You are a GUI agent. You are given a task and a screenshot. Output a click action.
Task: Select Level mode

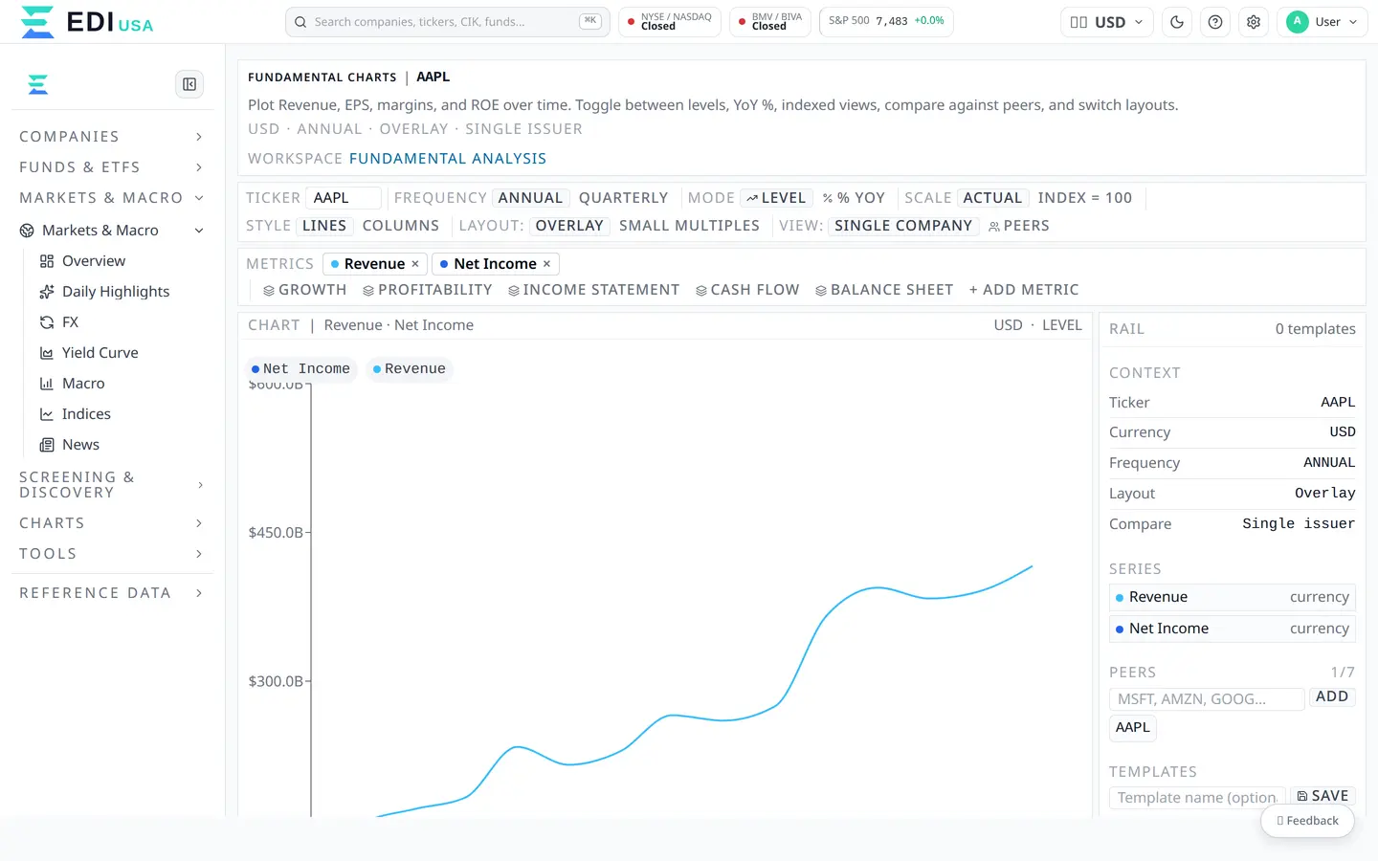[776, 198]
